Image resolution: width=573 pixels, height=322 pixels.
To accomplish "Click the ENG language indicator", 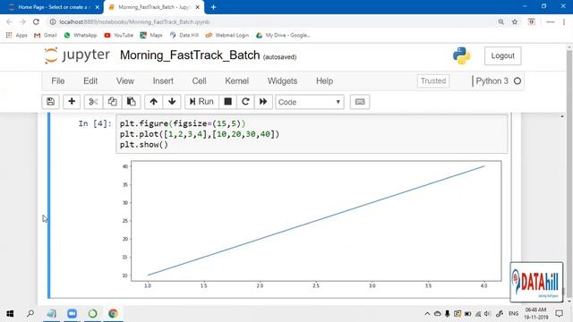I will [x=513, y=314].
